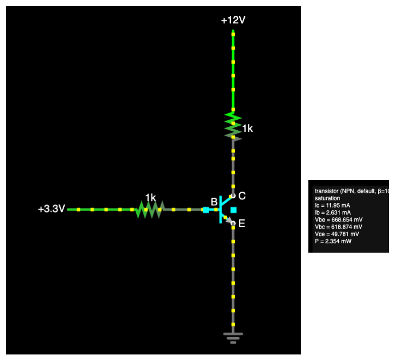The height and width of the screenshot is (361, 395).
Task: Click the wire from emitter to ground
Action: pyautogui.click(x=233, y=278)
